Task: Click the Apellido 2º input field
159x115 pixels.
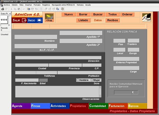Action: pos(81,41)
